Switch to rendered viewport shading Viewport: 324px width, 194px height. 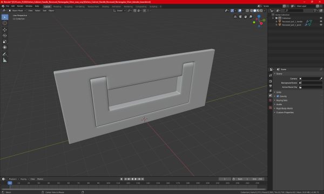tap(261, 11)
